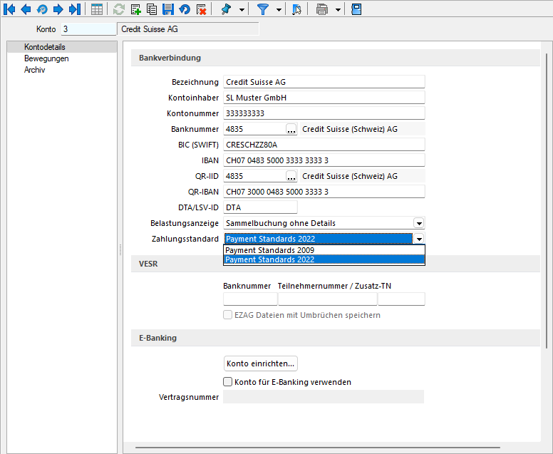Go to the previous record
This screenshot has width=553, height=454.
pos(26,9)
